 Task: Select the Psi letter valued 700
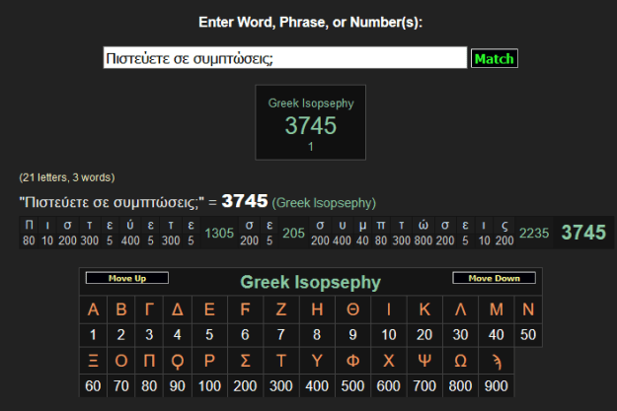[425, 360]
